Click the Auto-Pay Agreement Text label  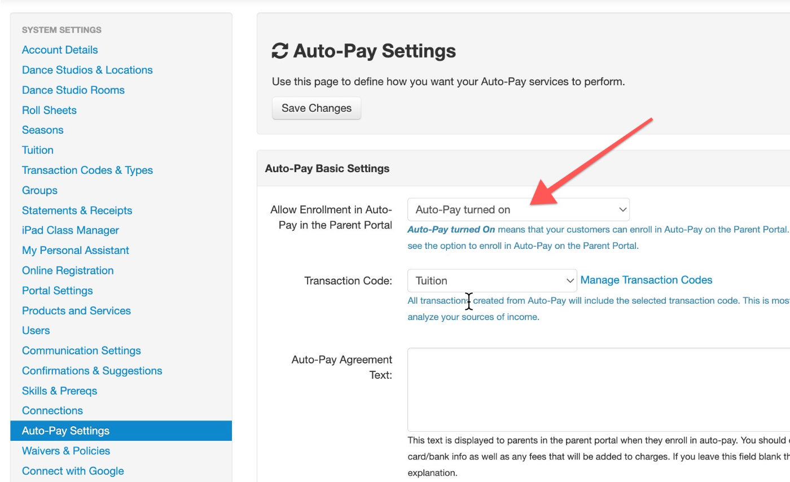(342, 367)
